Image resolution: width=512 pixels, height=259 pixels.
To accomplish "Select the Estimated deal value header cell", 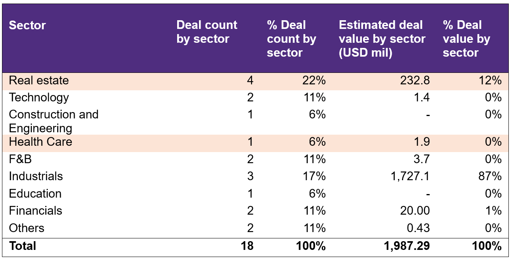I will click(382, 39).
